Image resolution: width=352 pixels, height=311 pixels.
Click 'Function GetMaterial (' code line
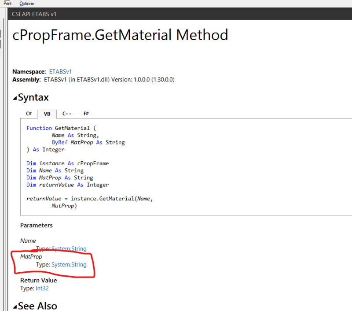point(61,128)
